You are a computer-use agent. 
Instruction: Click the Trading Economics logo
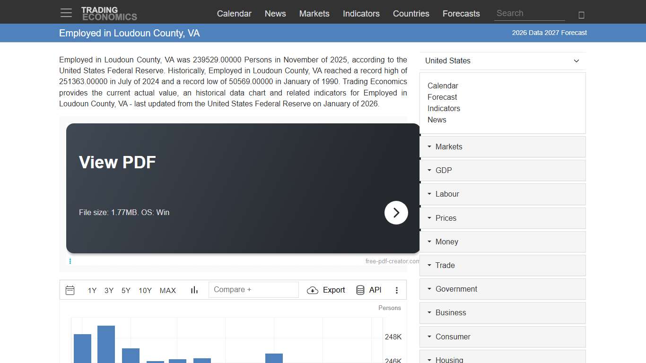point(109,13)
